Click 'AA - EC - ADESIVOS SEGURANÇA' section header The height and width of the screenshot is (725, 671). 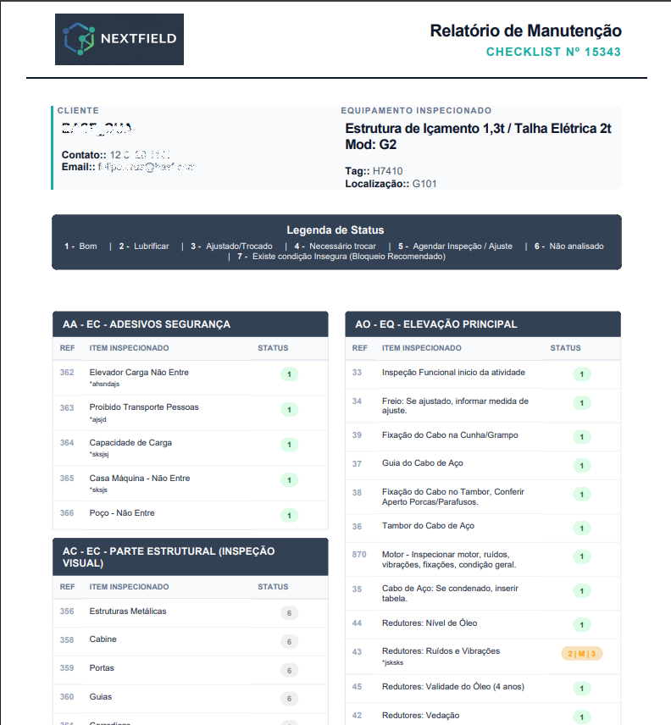coord(191,324)
